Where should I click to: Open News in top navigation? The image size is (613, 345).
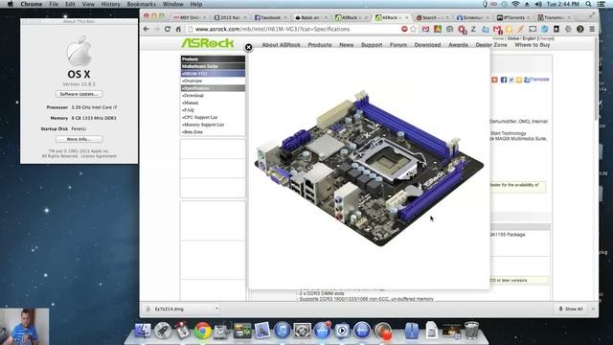(x=346, y=45)
